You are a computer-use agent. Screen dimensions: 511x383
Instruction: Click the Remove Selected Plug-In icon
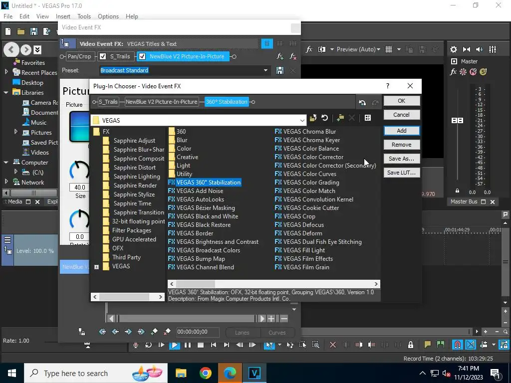click(x=293, y=56)
